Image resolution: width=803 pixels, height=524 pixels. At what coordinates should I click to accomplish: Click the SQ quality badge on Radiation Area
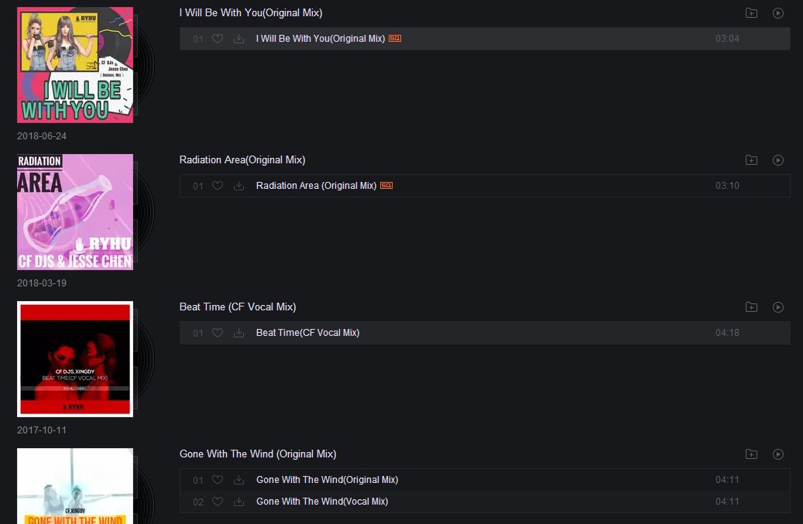pyautogui.click(x=386, y=186)
